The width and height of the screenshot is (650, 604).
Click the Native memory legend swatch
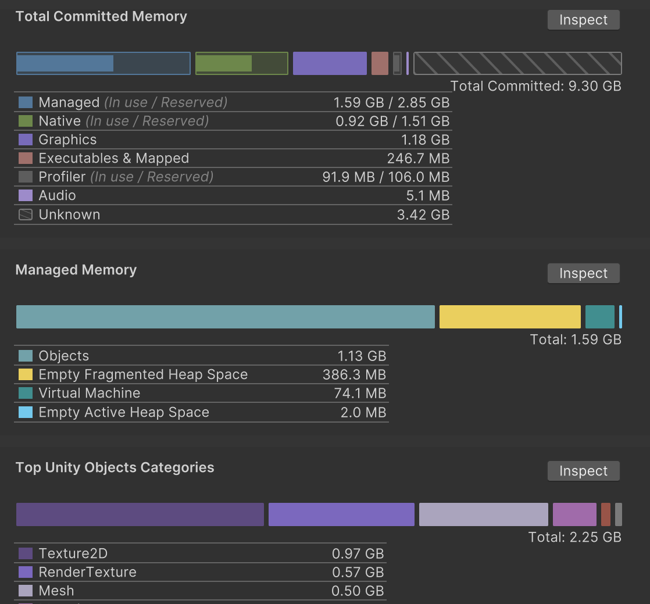(24, 121)
